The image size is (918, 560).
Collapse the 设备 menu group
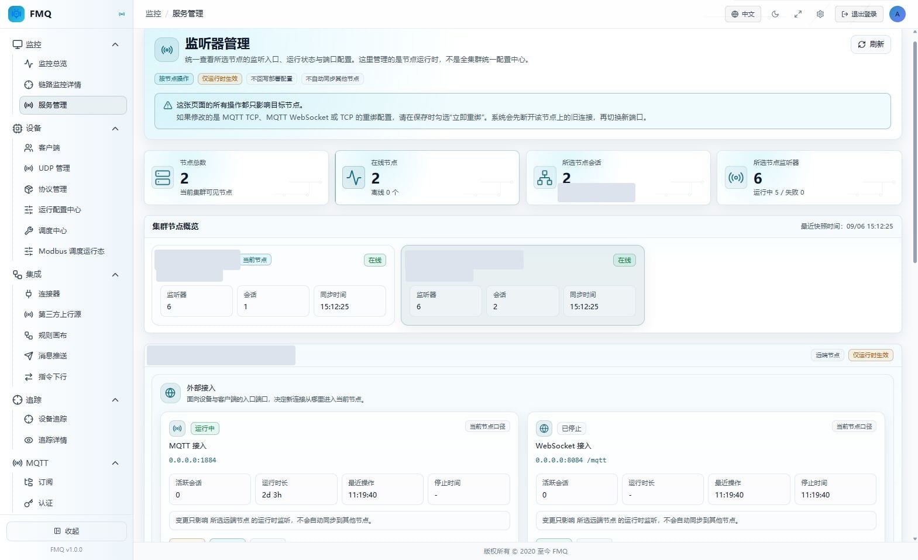[x=115, y=129]
